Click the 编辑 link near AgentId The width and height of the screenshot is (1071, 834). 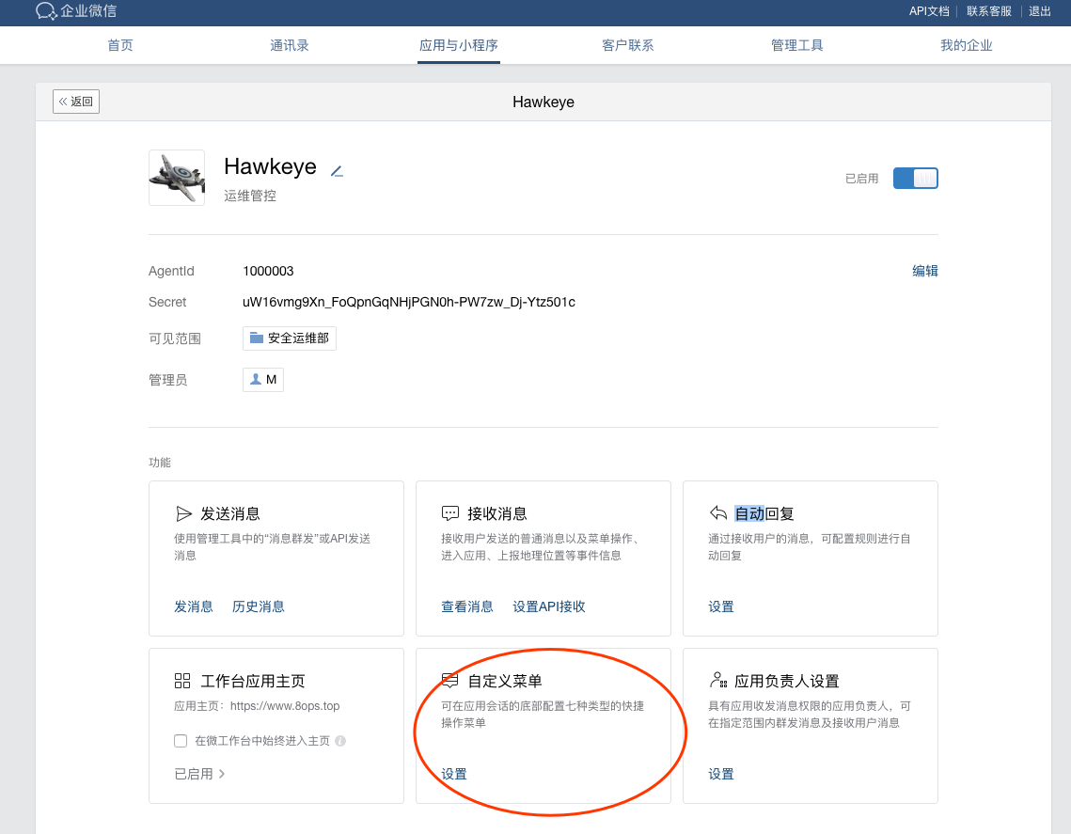(x=925, y=271)
